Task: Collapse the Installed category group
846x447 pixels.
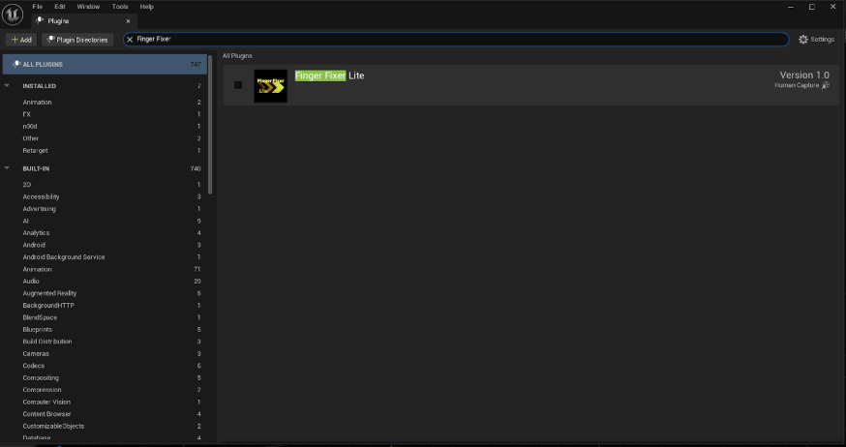Action: tap(7, 86)
